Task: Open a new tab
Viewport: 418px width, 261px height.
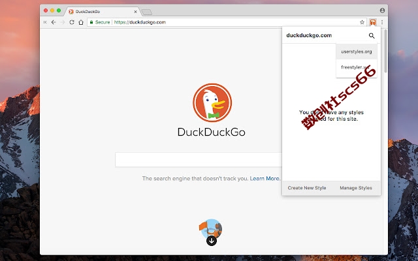Action: click(x=146, y=12)
